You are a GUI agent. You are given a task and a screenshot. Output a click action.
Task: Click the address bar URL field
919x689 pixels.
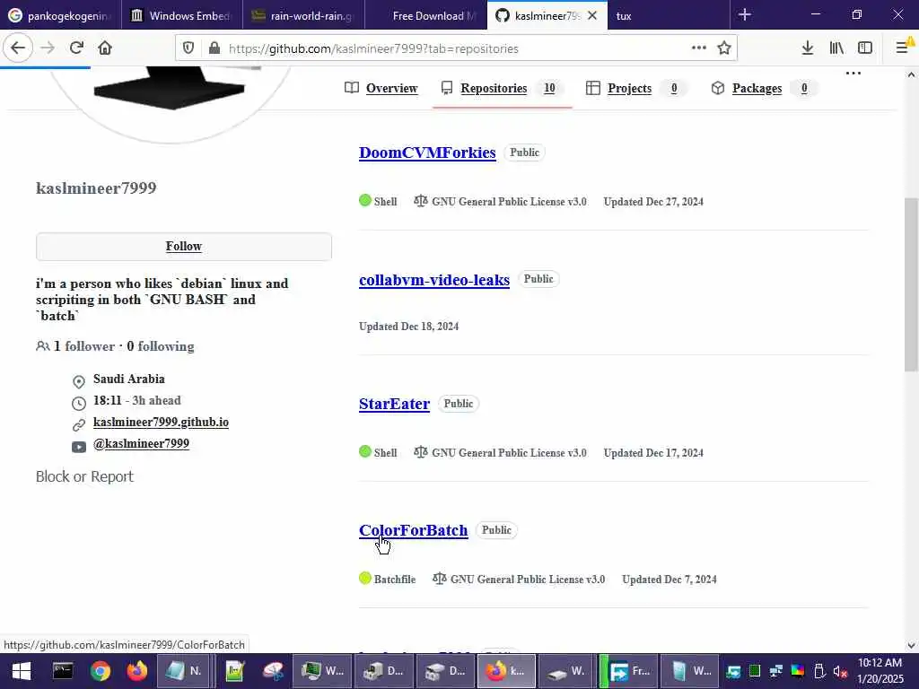[457, 48]
